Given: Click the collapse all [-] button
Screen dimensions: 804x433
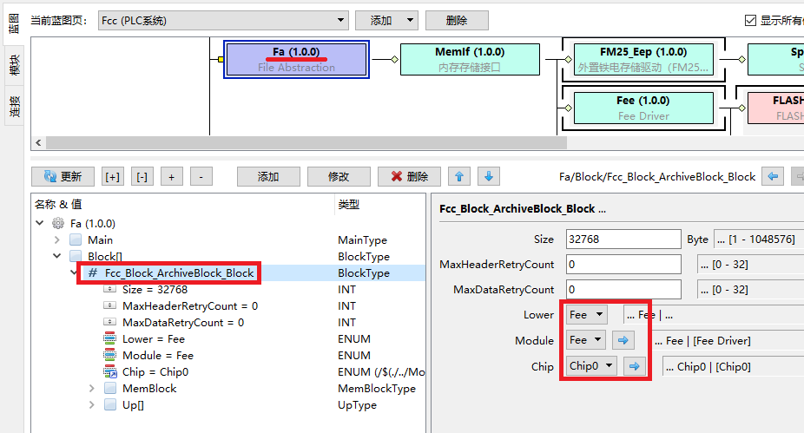Looking at the screenshot, I should [142, 176].
